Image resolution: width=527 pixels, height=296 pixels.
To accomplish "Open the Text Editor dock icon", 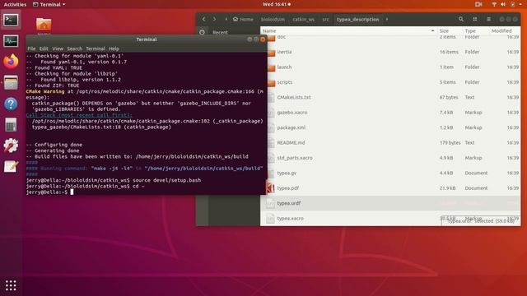I will pos(11,166).
